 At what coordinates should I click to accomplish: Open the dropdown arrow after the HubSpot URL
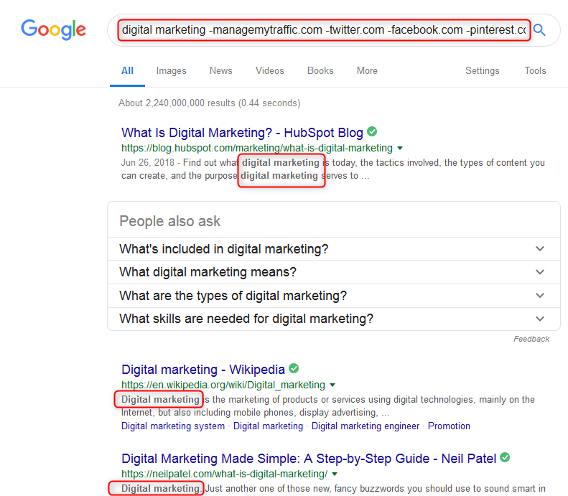[x=400, y=148]
